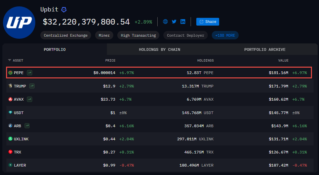
Task: Click holdings 465.175M TRX
Action: point(199,152)
